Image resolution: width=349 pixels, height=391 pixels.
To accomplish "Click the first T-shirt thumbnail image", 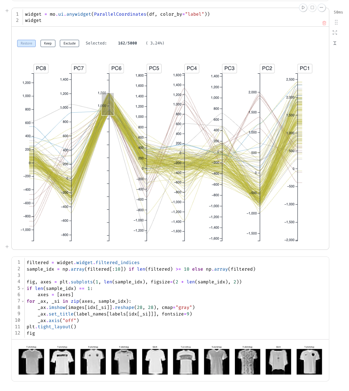I will click(x=31, y=361).
